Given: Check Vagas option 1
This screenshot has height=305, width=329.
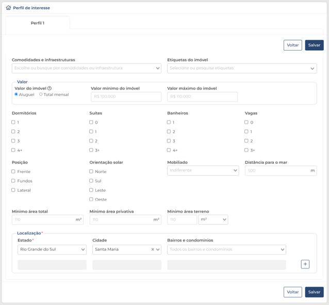Looking at the screenshot, I should click(x=246, y=131).
